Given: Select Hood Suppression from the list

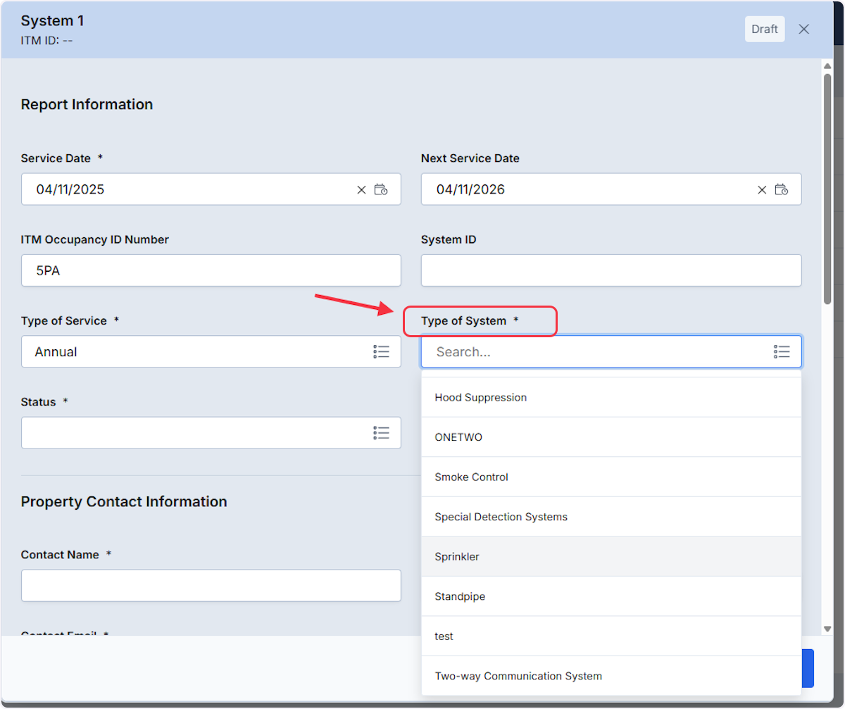Looking at the screenshot, I should pyautogui.click(x=611, y=397).
